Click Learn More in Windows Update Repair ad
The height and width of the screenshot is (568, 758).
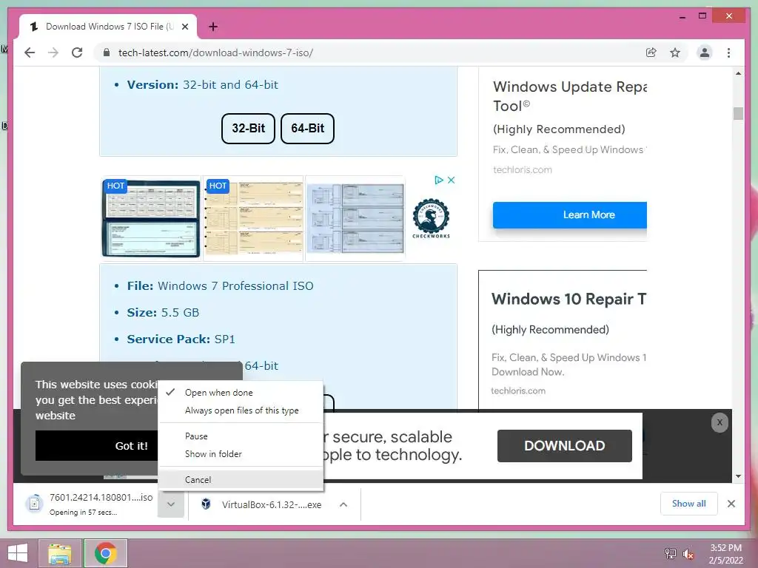[570, 215]
